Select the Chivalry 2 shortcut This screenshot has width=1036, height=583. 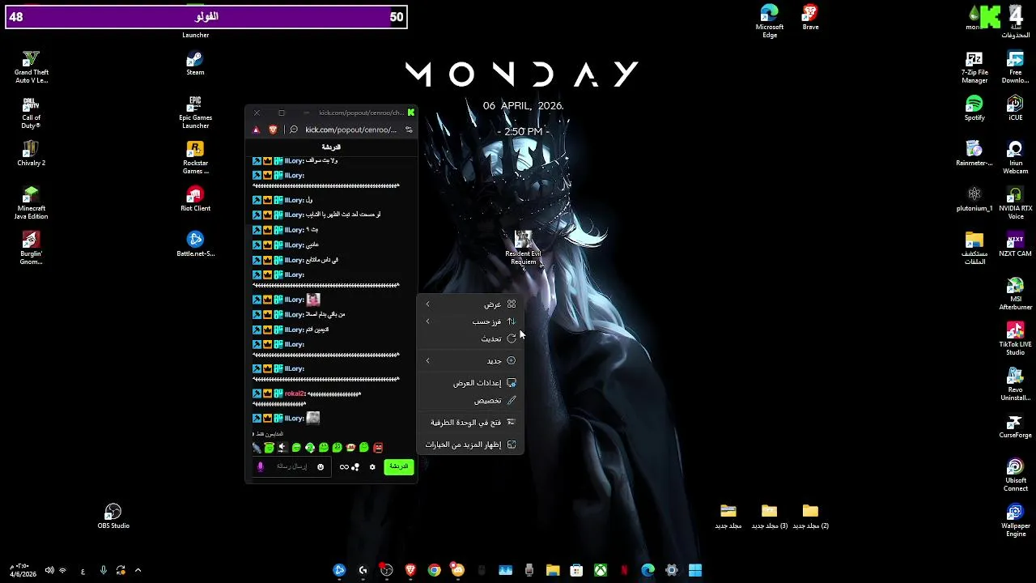tap(31, 154)
